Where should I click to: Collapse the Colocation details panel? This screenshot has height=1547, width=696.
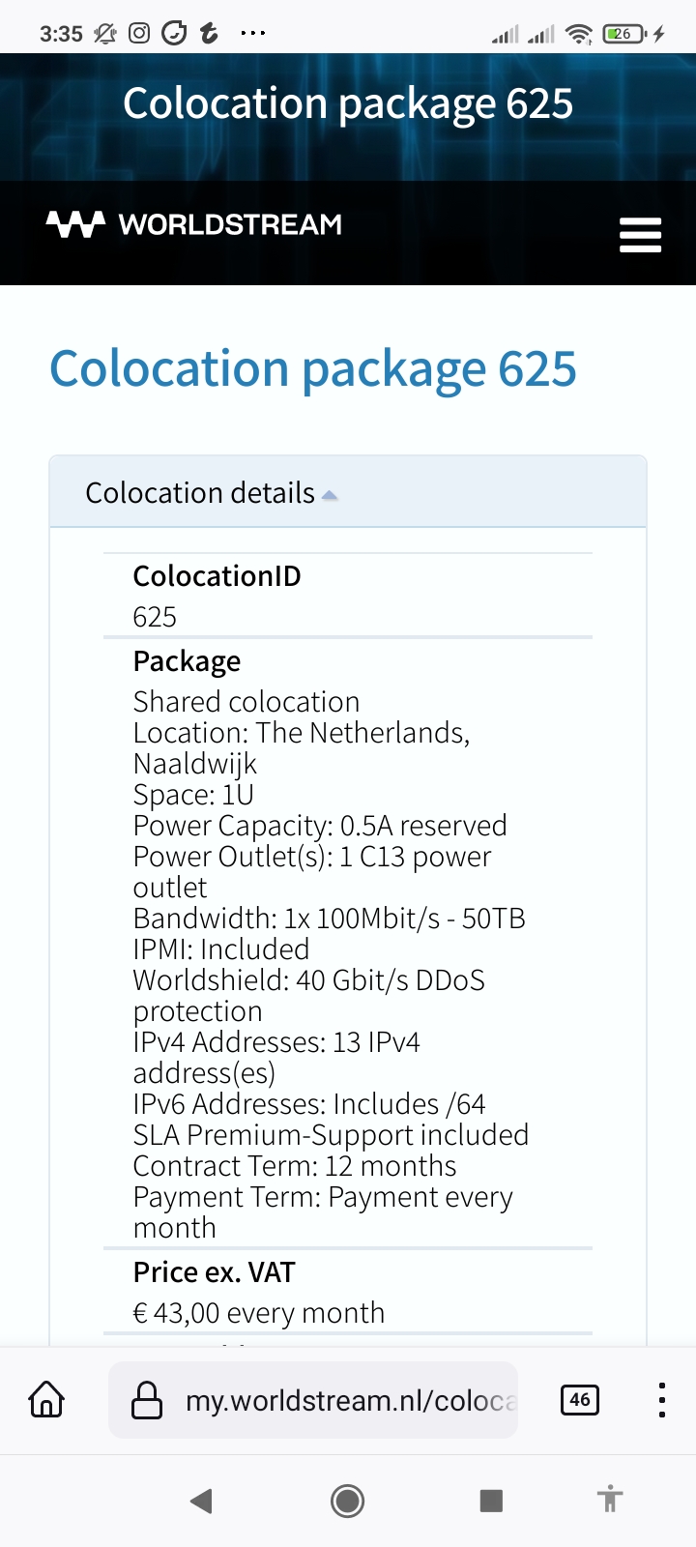(200, 493)
